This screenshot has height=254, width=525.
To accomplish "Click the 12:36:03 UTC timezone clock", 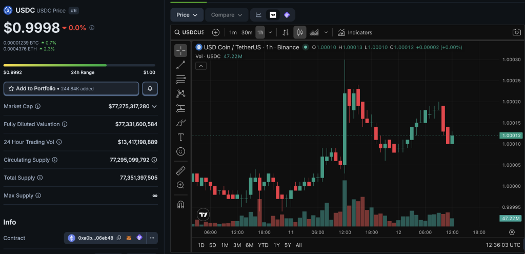I will point(503,245).
